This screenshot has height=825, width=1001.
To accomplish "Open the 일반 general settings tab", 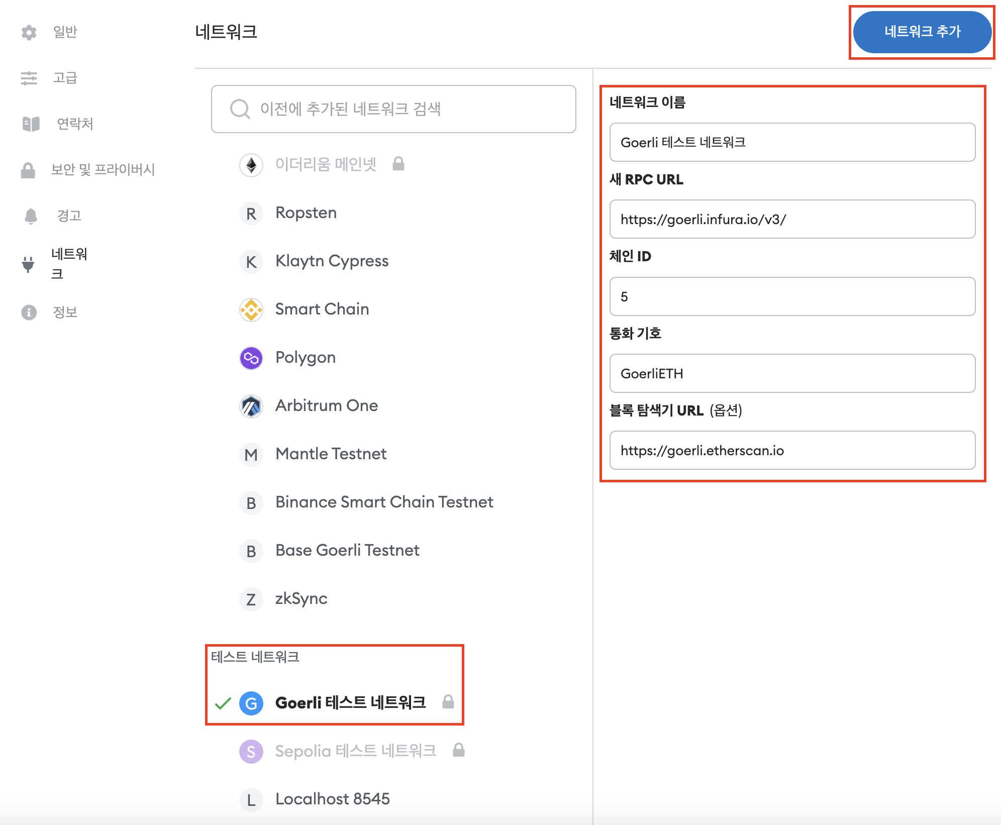I will (65, 32).
